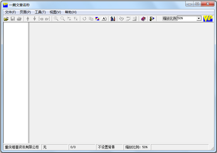Screen dimensions: 217x153
Task: Click 缩放比例: 50% in status bar
Action: pyautogui.click(x=137, y=147)
